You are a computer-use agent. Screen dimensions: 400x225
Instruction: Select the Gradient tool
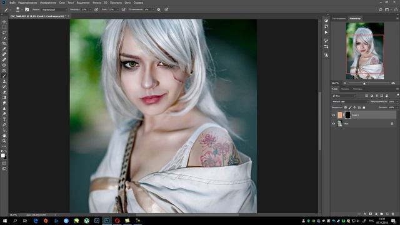coord(4,97)
